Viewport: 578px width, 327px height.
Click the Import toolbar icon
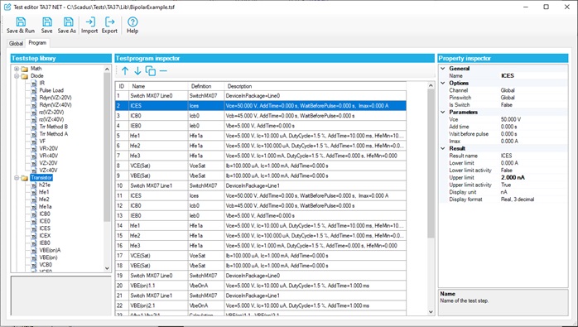click(x=89, y=25)
